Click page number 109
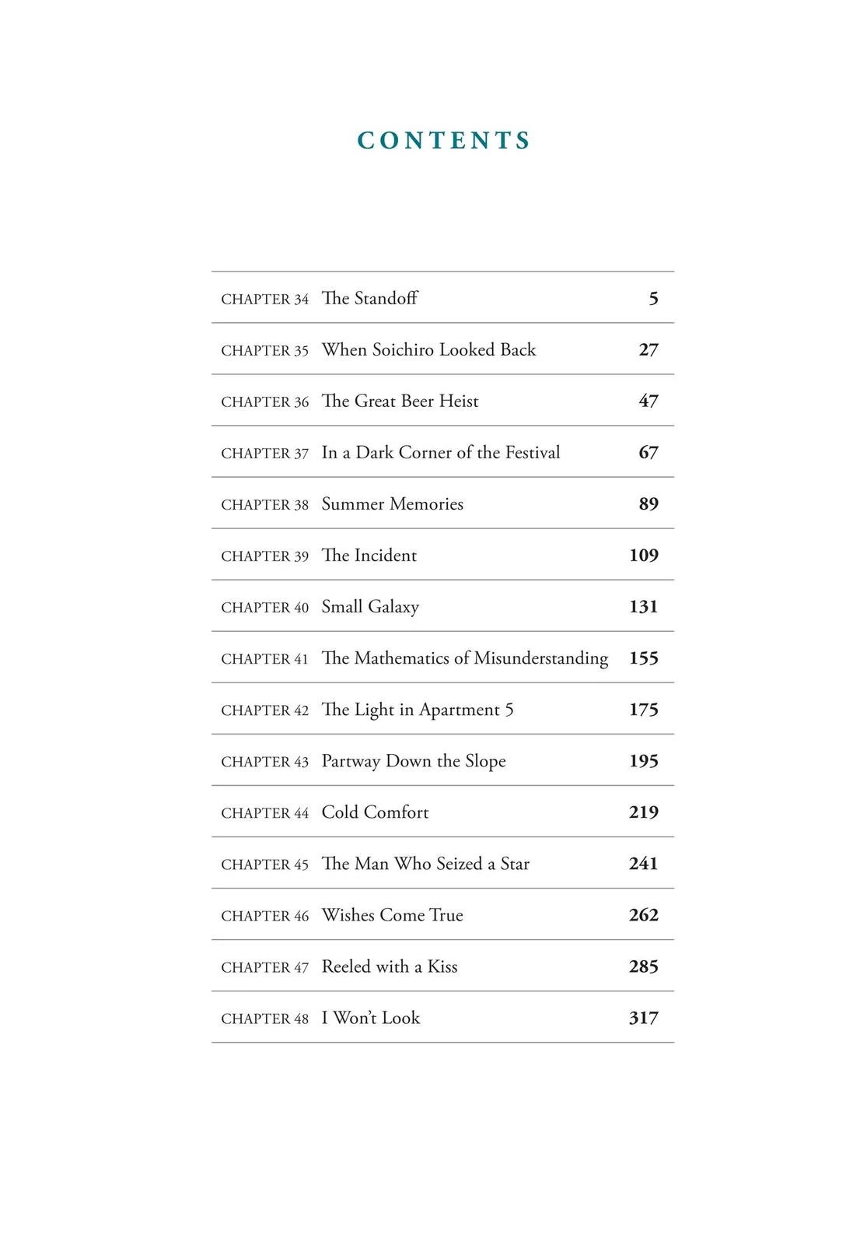Screen dimensions: 867x1245 click(644, 556)
